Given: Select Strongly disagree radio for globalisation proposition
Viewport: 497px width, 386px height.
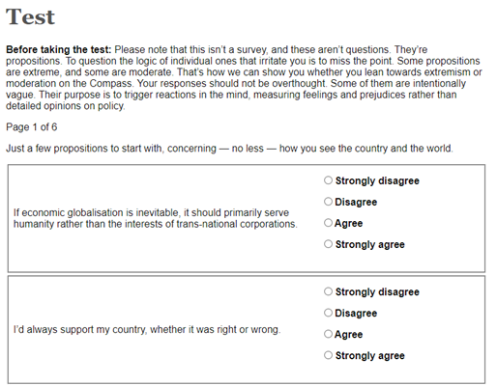Looking at the screenshot, I should click(328, 180).
